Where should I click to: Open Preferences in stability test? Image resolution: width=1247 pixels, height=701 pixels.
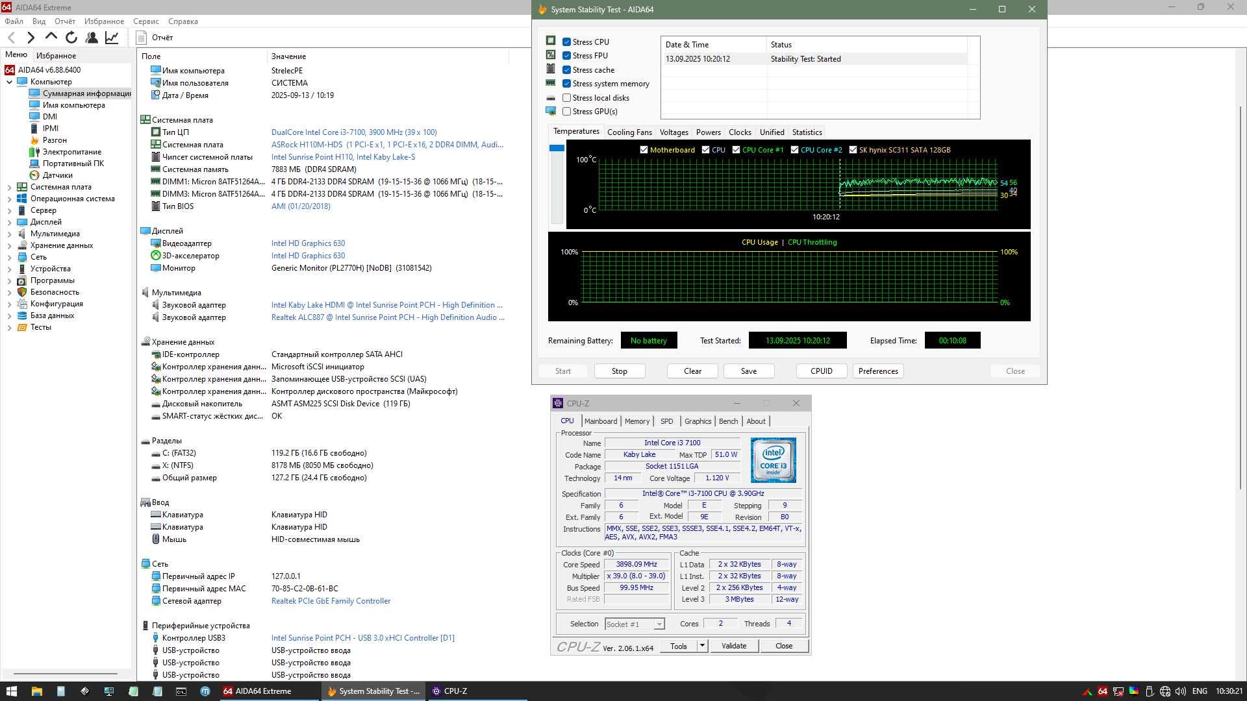pyautogui.click(x=878, y=371)
